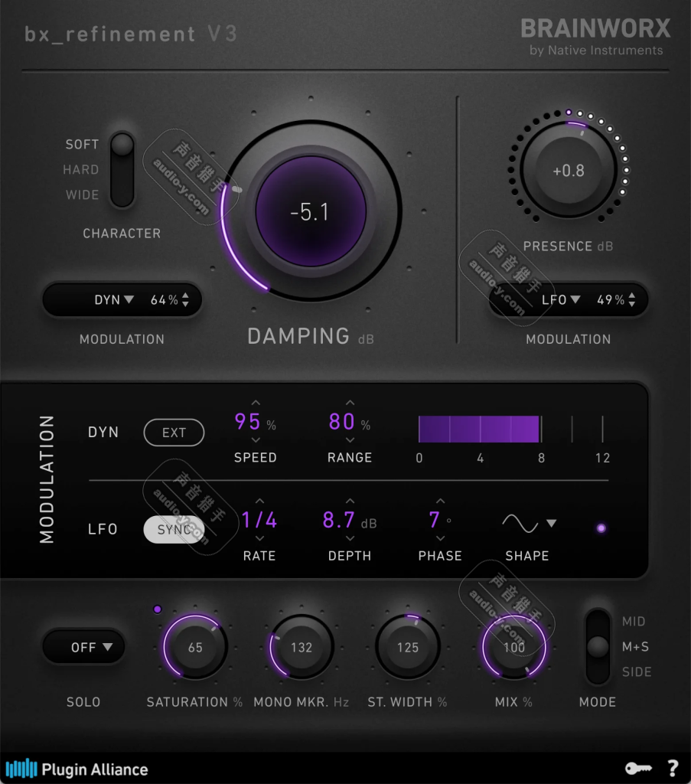The width and height of the screenshot is (691, 784).
Task: Enable SYNC on the LFO row
Action: tap(174, 529)
